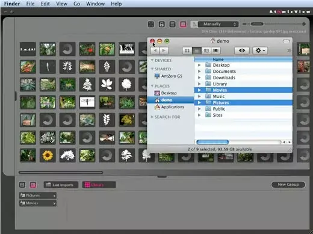313x234 pixels.
Task: Open the Edit menu
Action: 45,4
